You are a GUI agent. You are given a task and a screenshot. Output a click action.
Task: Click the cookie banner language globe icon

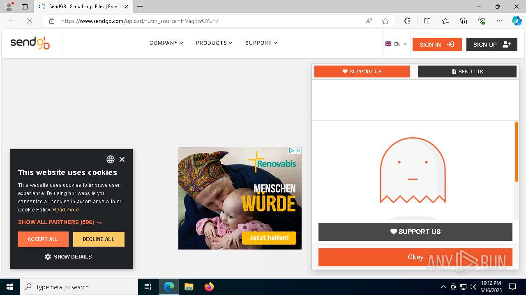pos(111,159)
